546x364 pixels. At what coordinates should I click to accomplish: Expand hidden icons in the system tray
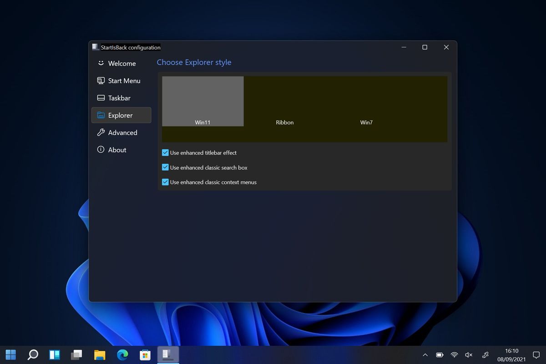425,354
